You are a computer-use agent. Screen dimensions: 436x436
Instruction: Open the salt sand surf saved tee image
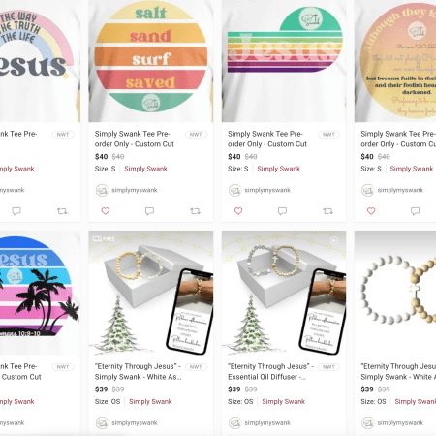pos(151,61)
